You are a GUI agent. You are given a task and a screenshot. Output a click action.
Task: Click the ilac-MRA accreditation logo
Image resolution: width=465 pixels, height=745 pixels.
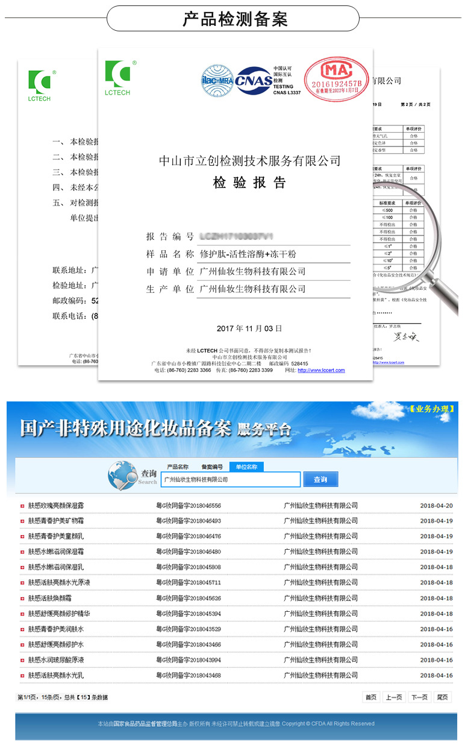point(217,80)
